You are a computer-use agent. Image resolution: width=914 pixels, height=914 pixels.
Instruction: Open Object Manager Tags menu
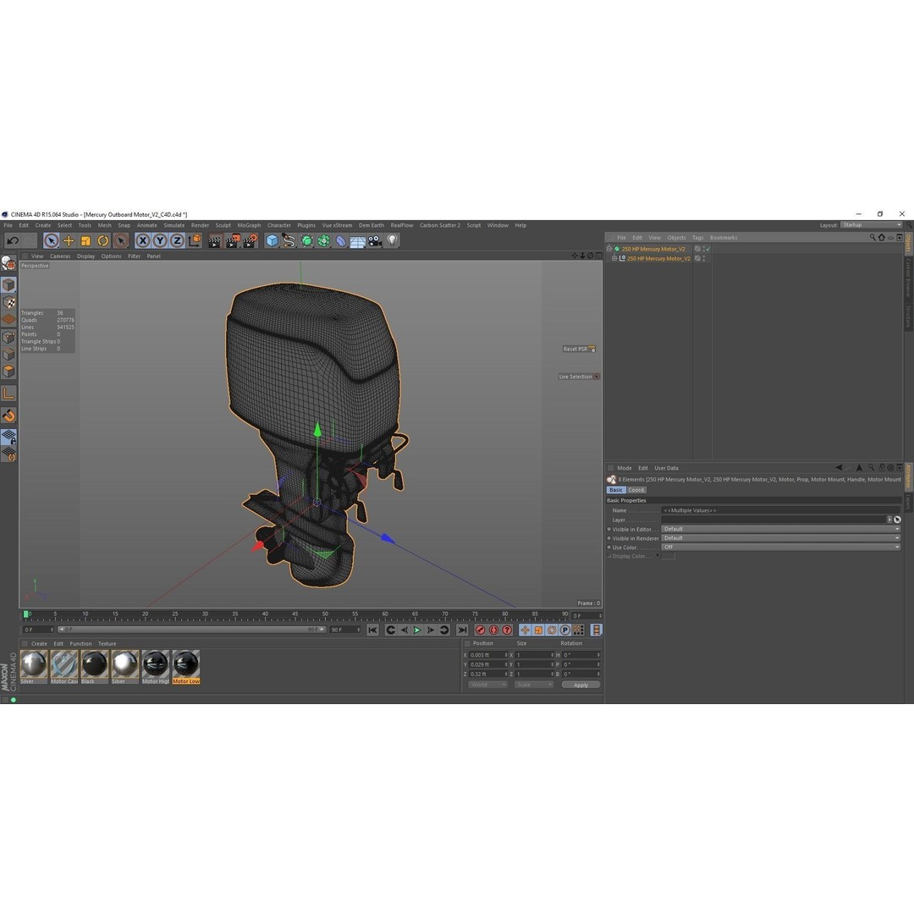coord(697,238)
